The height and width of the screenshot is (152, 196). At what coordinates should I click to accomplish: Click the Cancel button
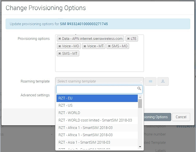click(181, 117)
